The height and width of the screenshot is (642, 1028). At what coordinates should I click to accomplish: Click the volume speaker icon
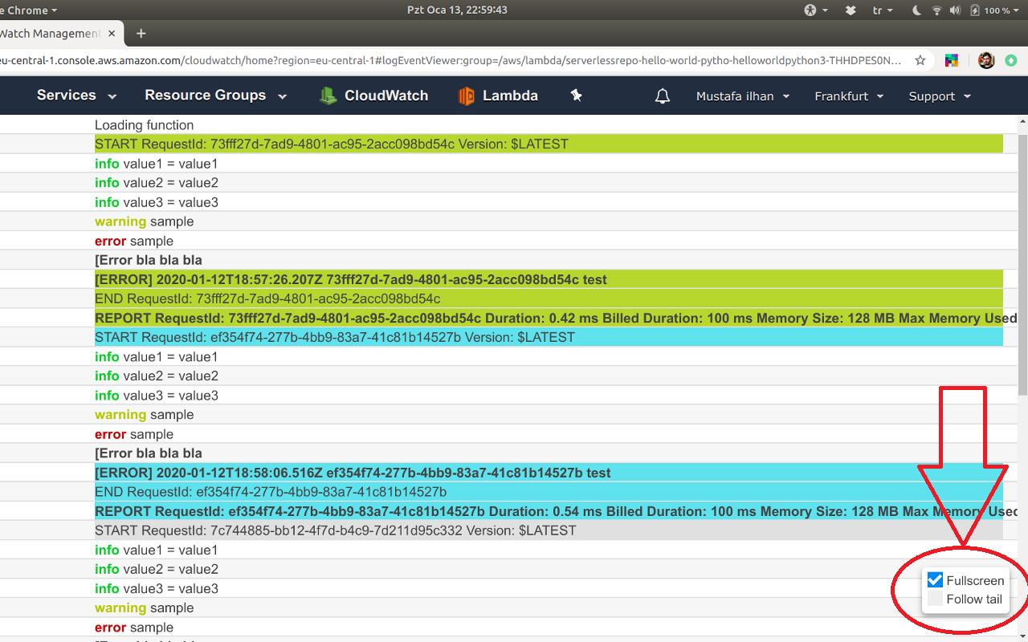tap(956, 10)
